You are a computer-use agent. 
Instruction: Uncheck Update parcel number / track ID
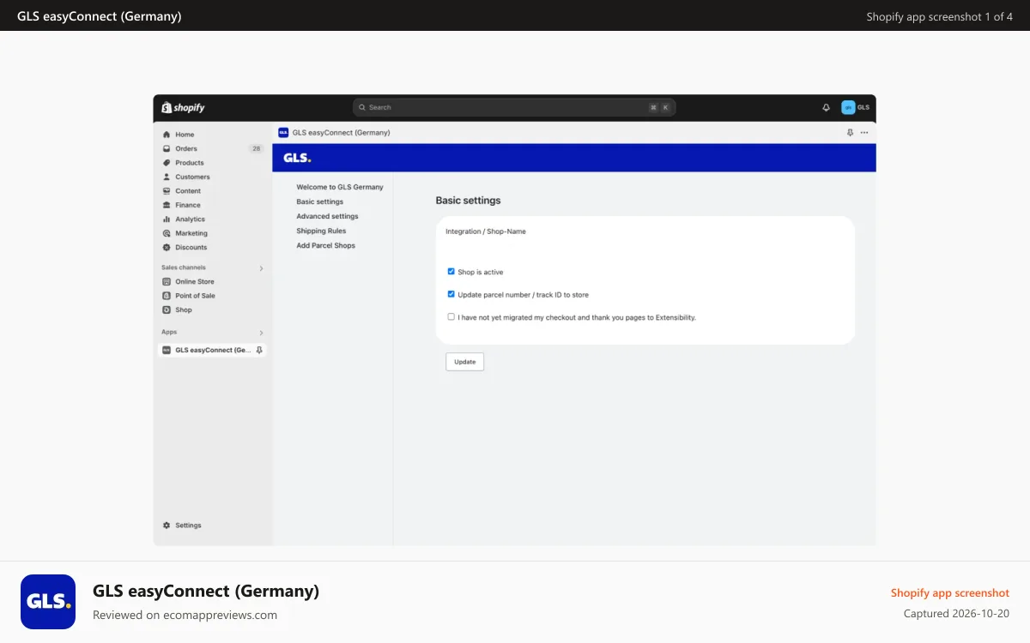pos(451,294)
